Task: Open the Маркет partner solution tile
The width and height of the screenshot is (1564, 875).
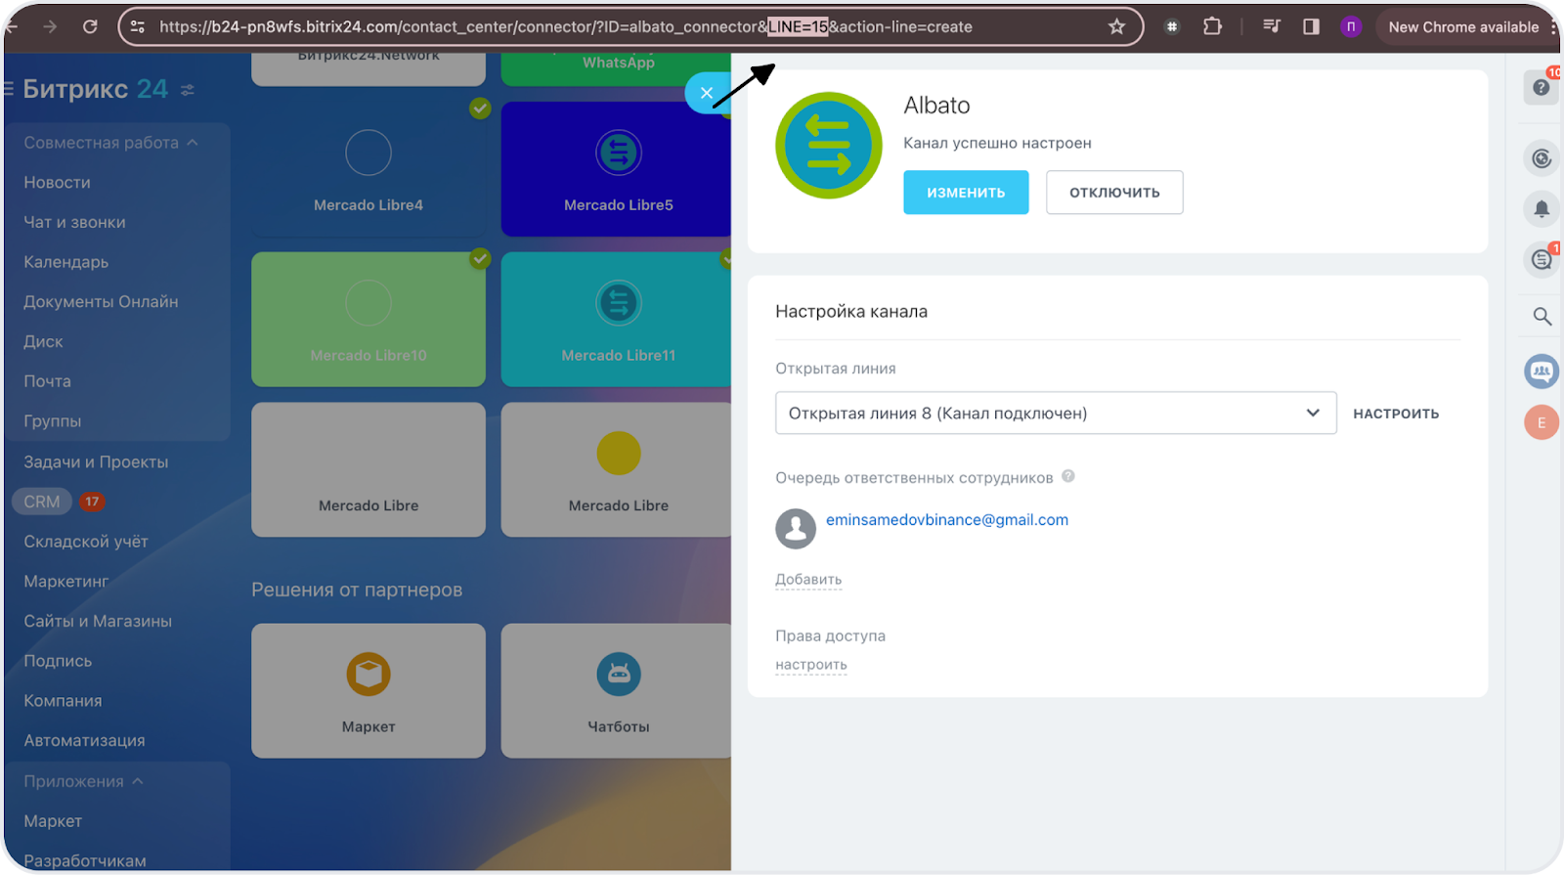Action: 369,690
